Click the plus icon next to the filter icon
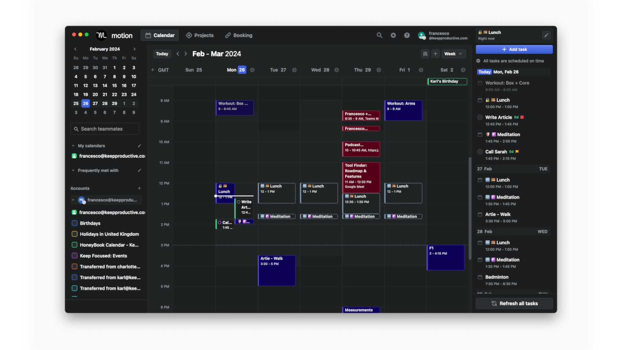Viewport: 622px width, 350px height. [x=435, y=53]
